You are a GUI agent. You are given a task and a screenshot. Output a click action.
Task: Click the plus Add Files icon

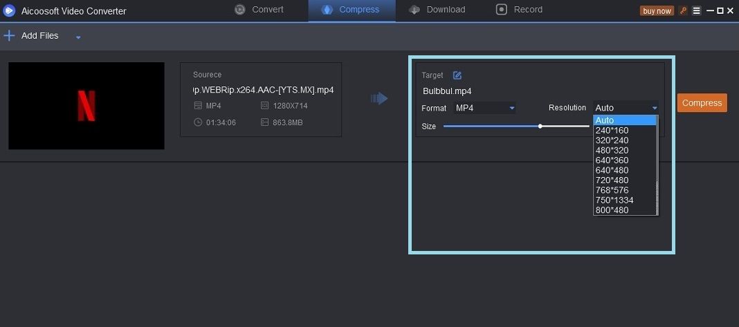click(10, 36)
